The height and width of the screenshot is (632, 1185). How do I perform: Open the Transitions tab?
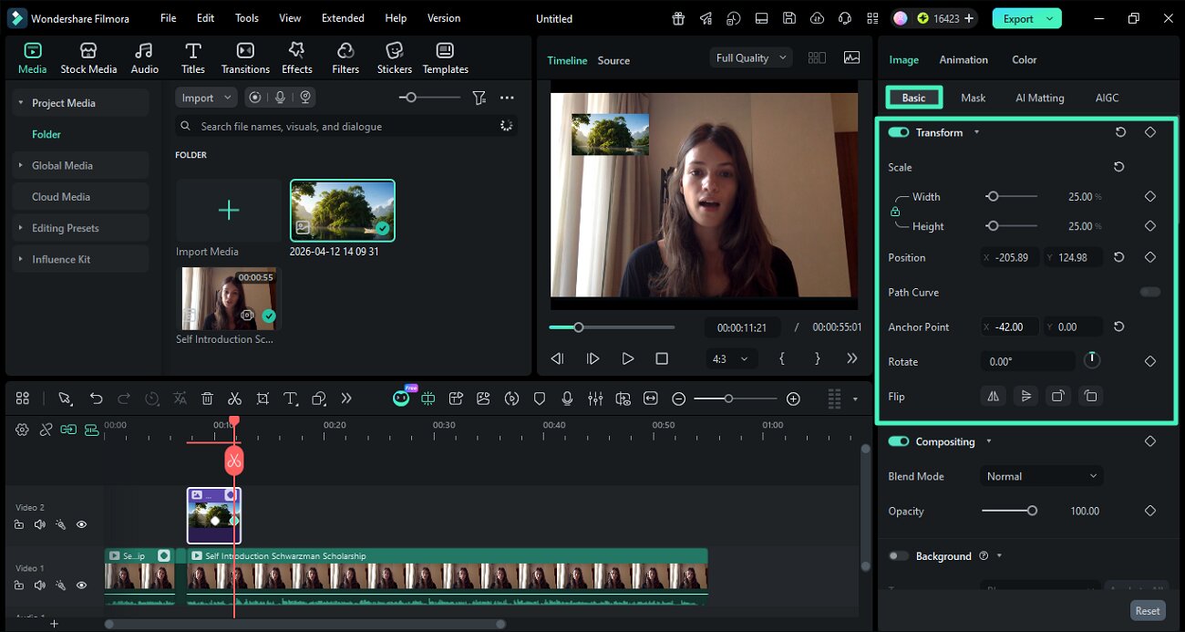coord(245,58)
